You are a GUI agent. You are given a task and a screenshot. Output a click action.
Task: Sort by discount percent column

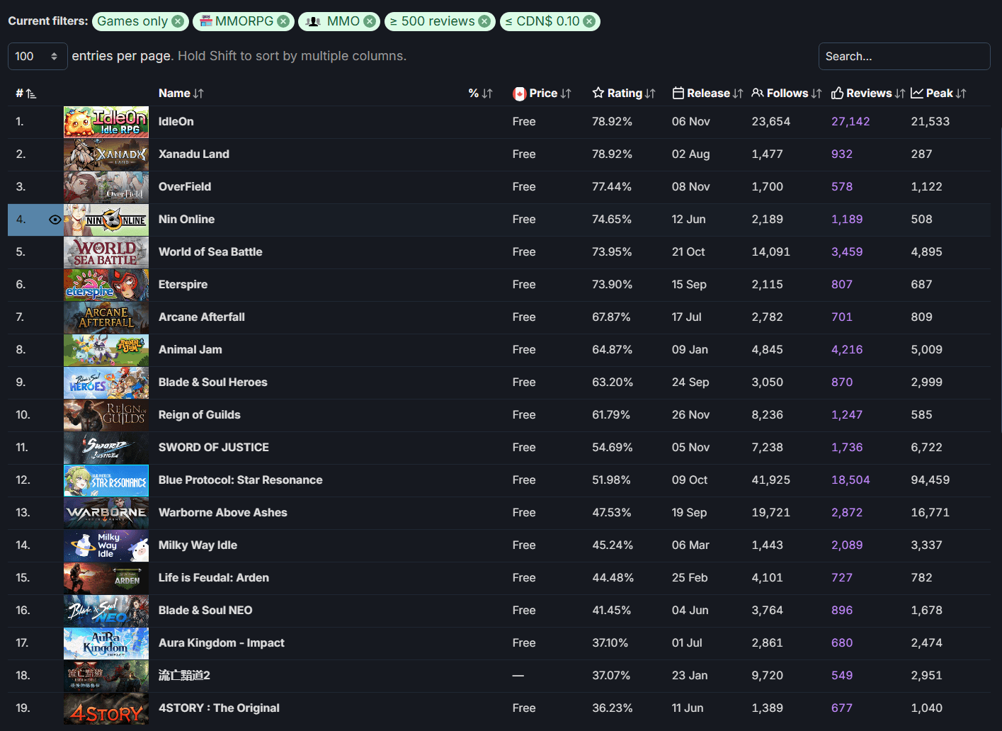coord(480,93)
